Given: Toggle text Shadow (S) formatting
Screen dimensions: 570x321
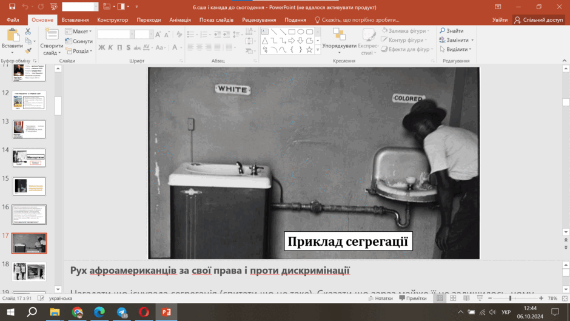Looking at the screenshot, I should click(129, 47).
